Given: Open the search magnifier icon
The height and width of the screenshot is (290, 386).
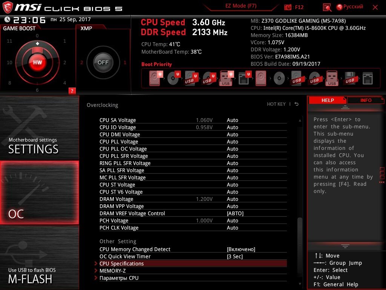Looking at the screenshot, I should pos(327,8).
